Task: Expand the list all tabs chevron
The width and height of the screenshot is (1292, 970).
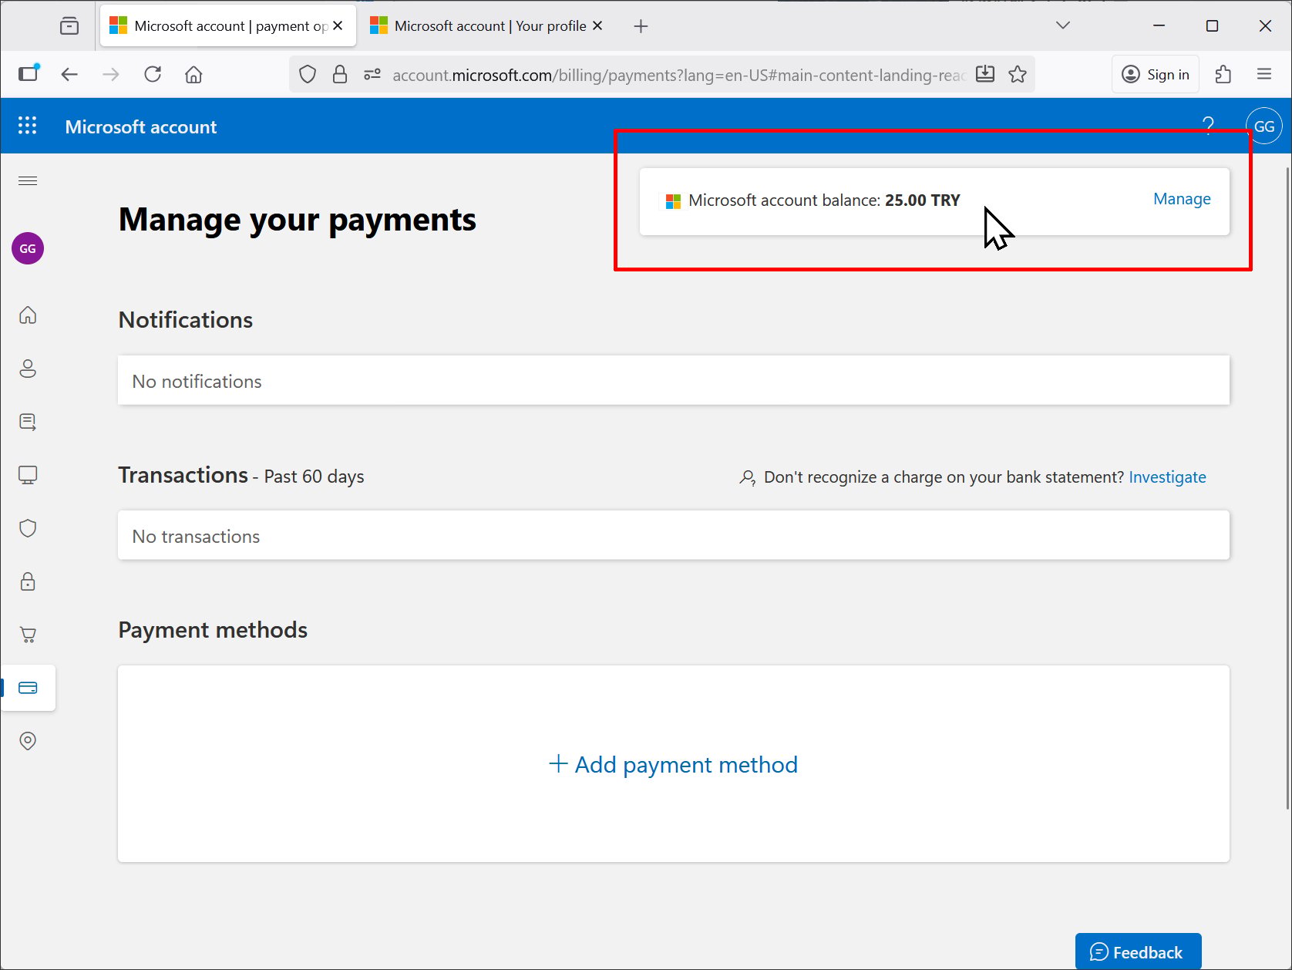Action: (x=1063, y=25)
